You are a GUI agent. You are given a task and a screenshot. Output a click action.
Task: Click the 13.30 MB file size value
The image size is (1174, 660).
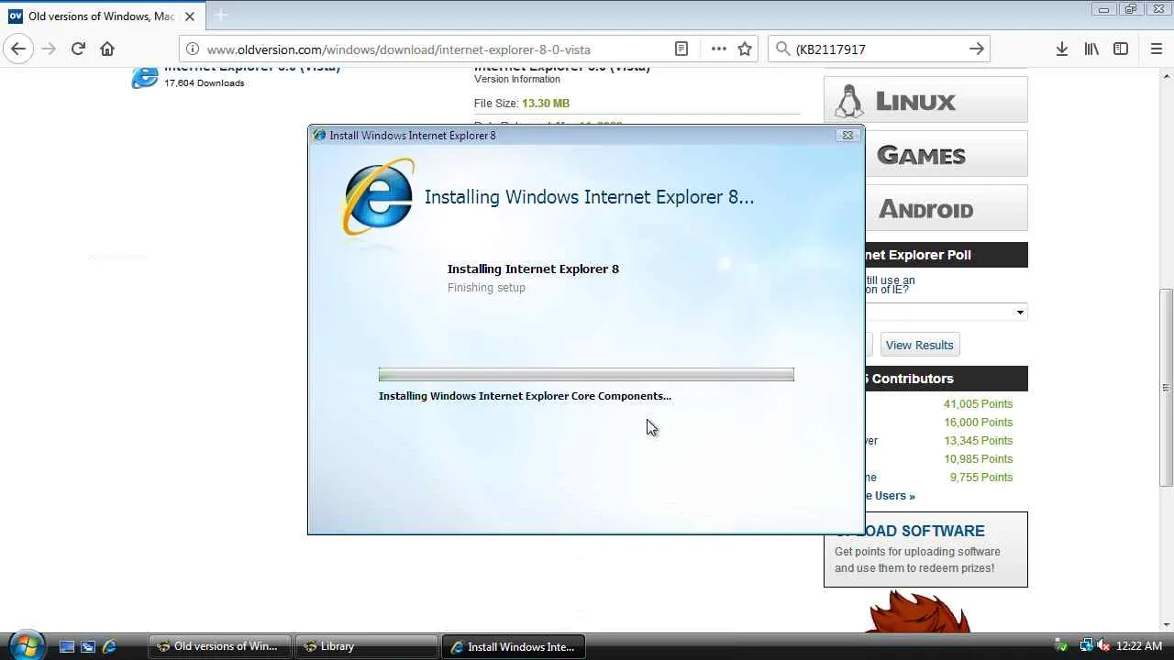[546, 104]
